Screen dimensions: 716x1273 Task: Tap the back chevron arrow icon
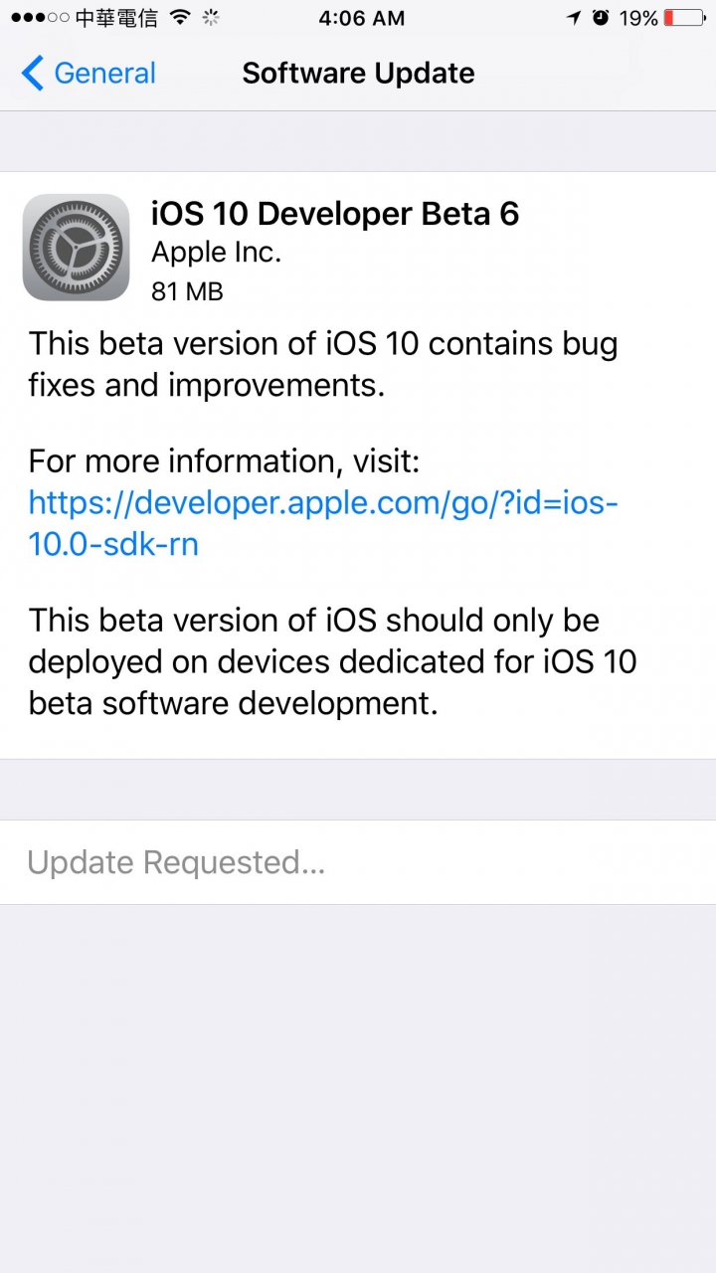tap(32, 73)
